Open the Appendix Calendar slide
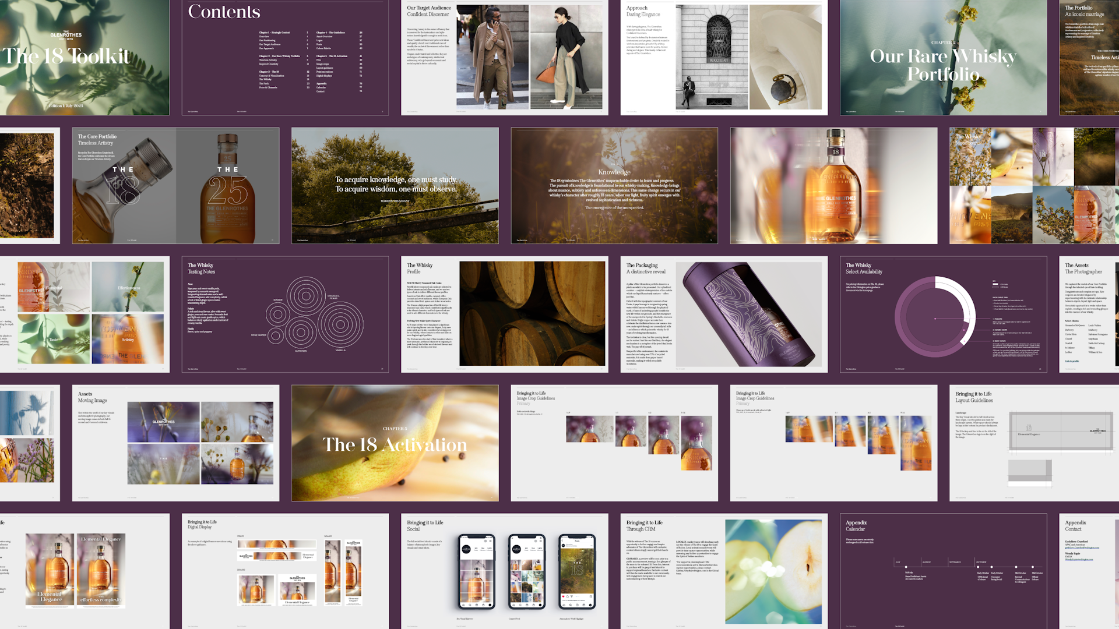1119x629 pixels. click(943, 571)
